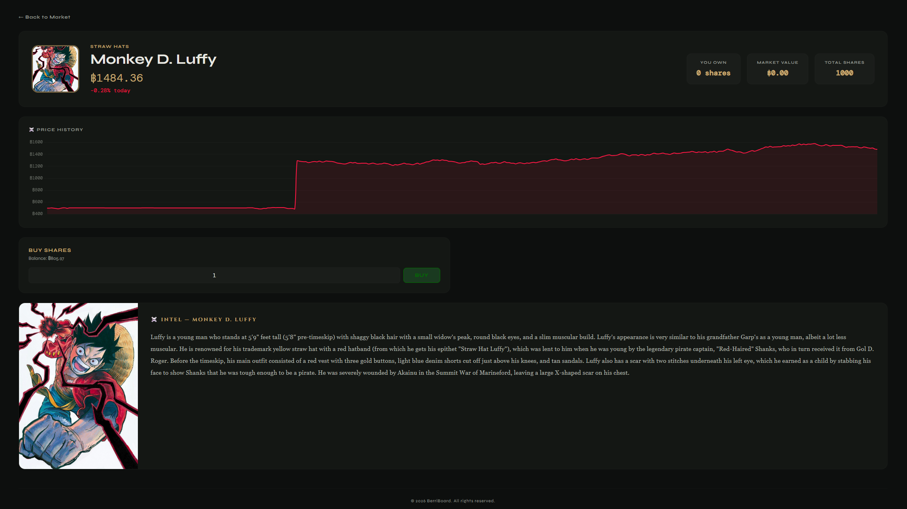Click the Market Value stat card
This screenshot has width=907, height=509.
click(x=777, y=69)
